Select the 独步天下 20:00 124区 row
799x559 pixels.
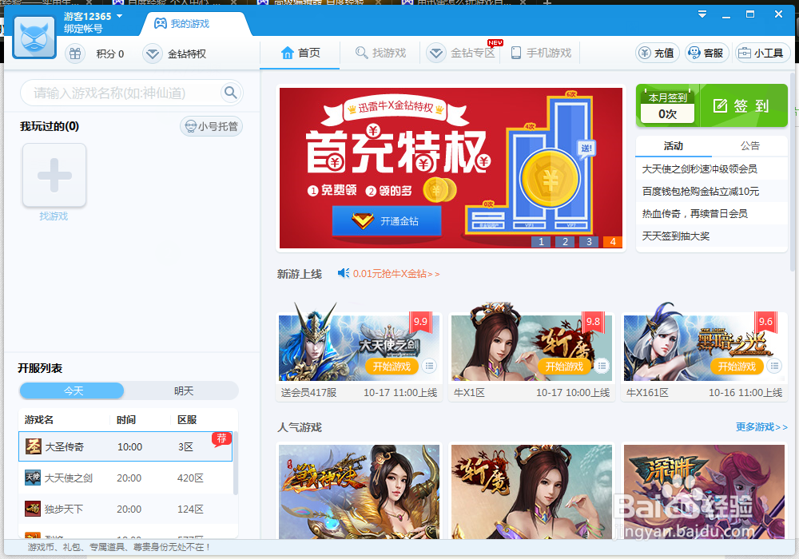pyautogui.click(x=125, y=509)
